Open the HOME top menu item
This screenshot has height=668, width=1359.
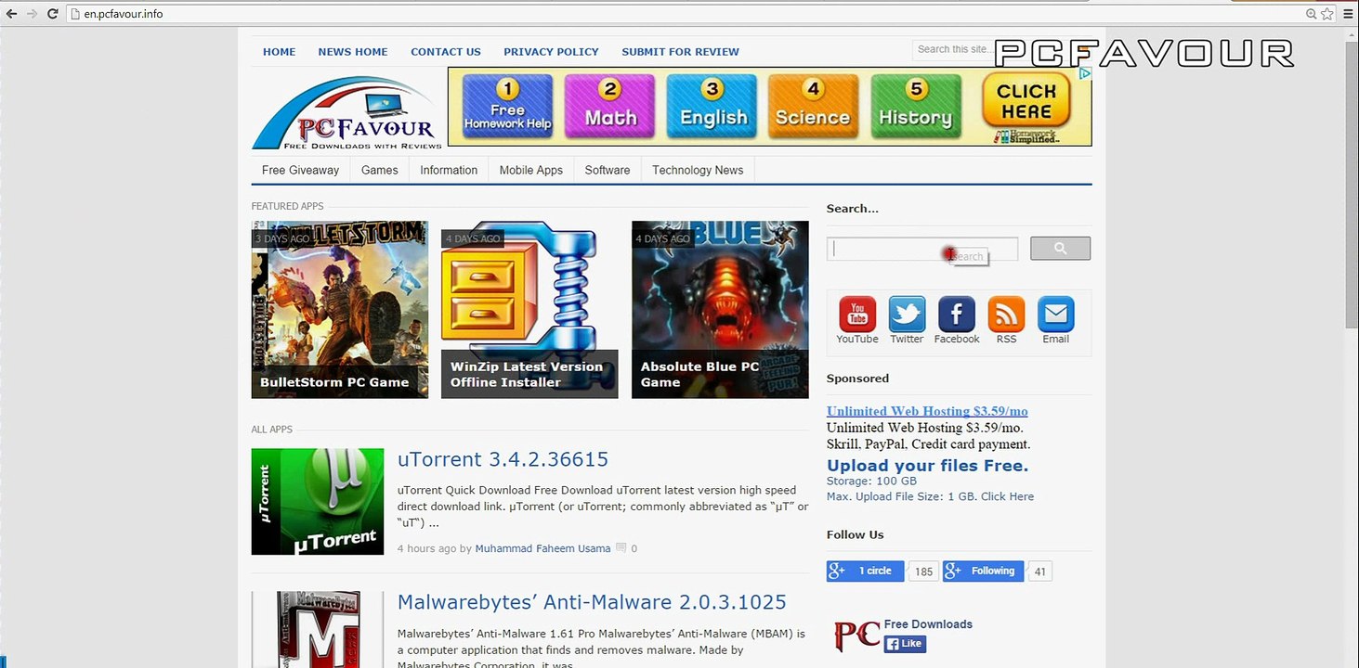pyautogui.click(x=280, y=52)
